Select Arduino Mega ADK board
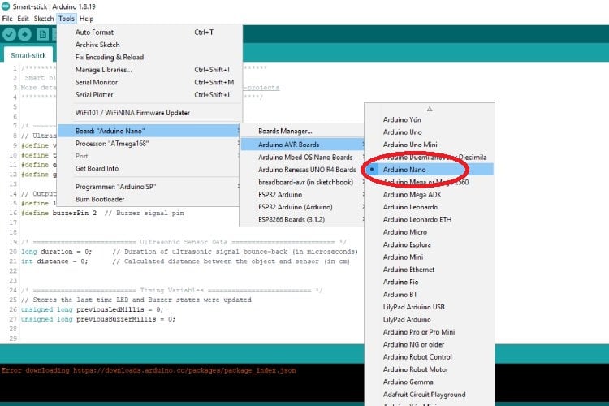This screenshot has height=406, width=609. point(412,195)
